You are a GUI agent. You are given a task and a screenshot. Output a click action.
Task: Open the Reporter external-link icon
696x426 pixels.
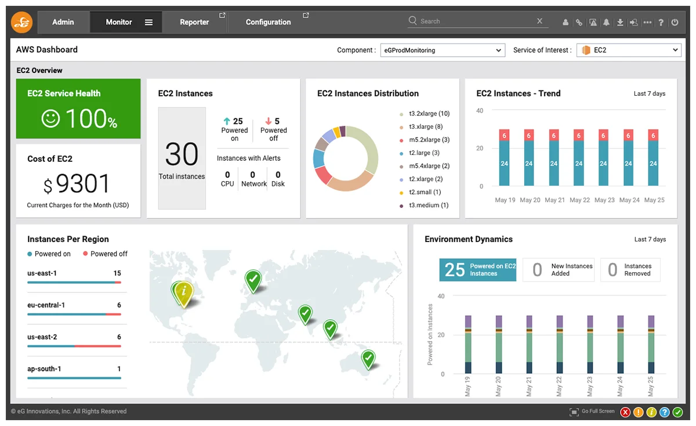pyautogui.click(x=222, y=15)
